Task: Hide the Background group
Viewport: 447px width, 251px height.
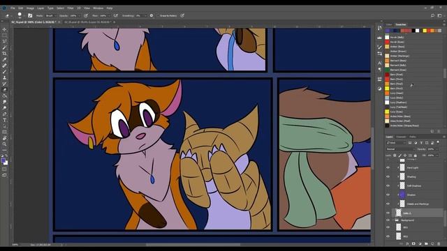Action: click(x=388, y=220)
